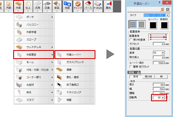Select the horizontal louver layout icon
The width and height of the screenshot is (173, 117).
(141, 24)
